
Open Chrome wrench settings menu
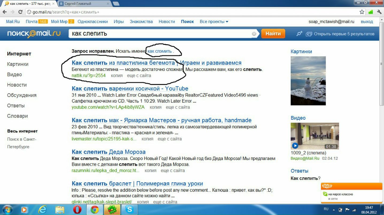pyautogui.click(x=379, y=12)
